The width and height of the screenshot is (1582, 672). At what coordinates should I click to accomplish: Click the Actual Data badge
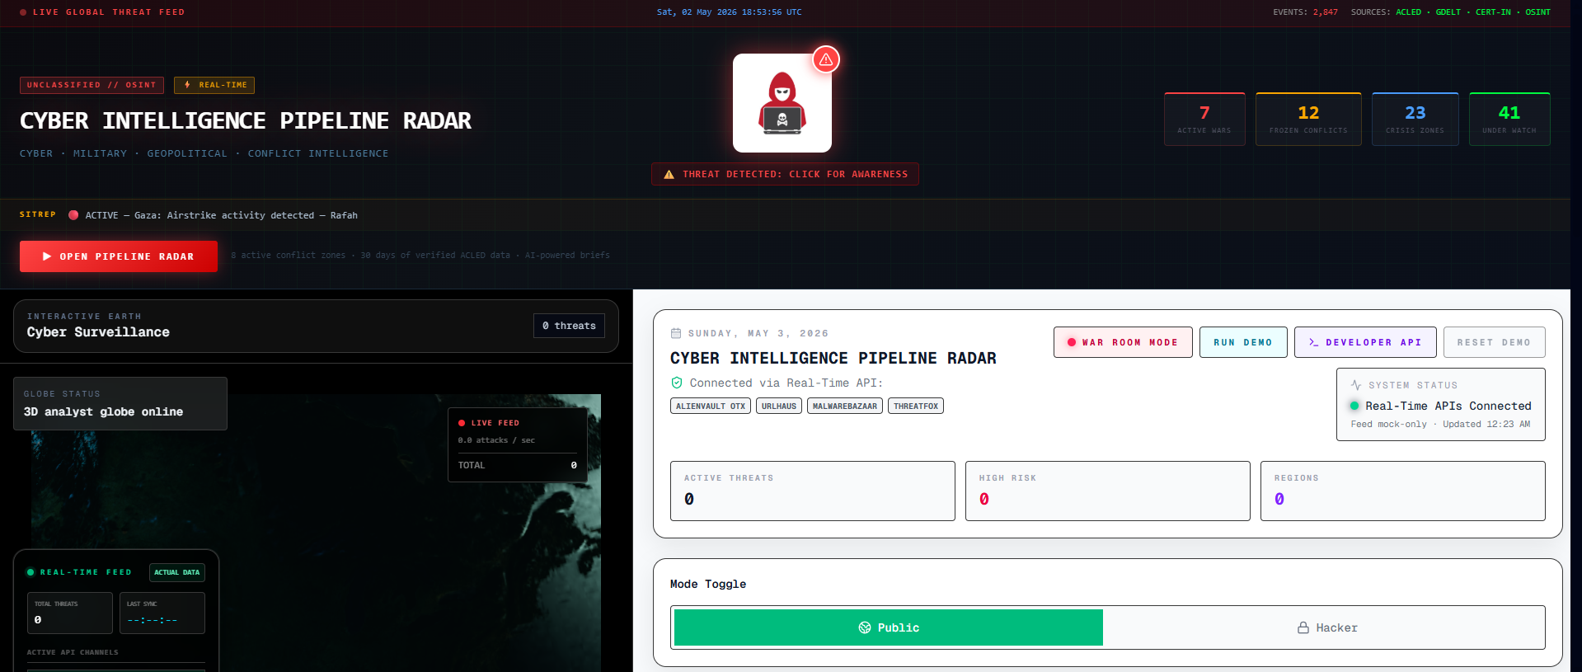coord(177,572)
